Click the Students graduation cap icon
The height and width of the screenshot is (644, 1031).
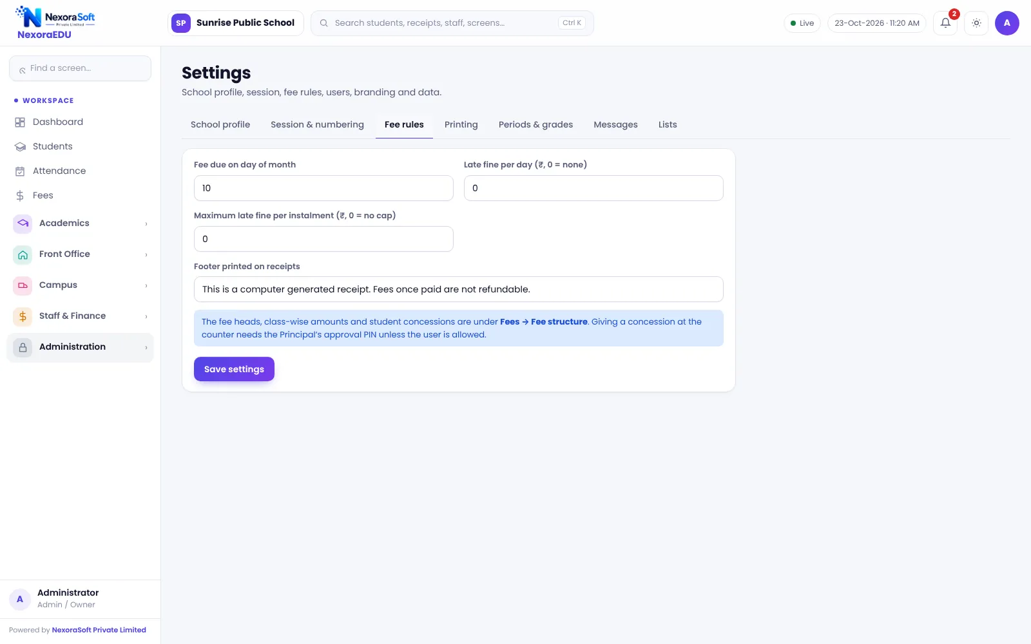click(20, 147)
